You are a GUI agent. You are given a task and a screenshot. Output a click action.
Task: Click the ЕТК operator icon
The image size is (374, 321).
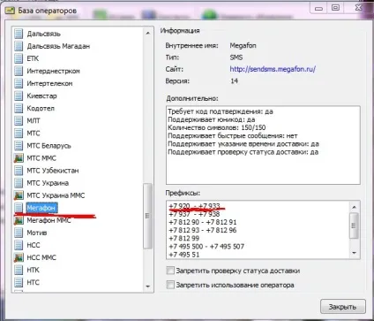click(19, 58)
